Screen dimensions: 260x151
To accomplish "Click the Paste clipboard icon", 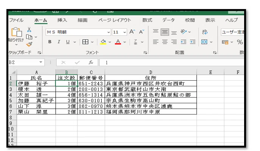I will click(x=16, y=32).
